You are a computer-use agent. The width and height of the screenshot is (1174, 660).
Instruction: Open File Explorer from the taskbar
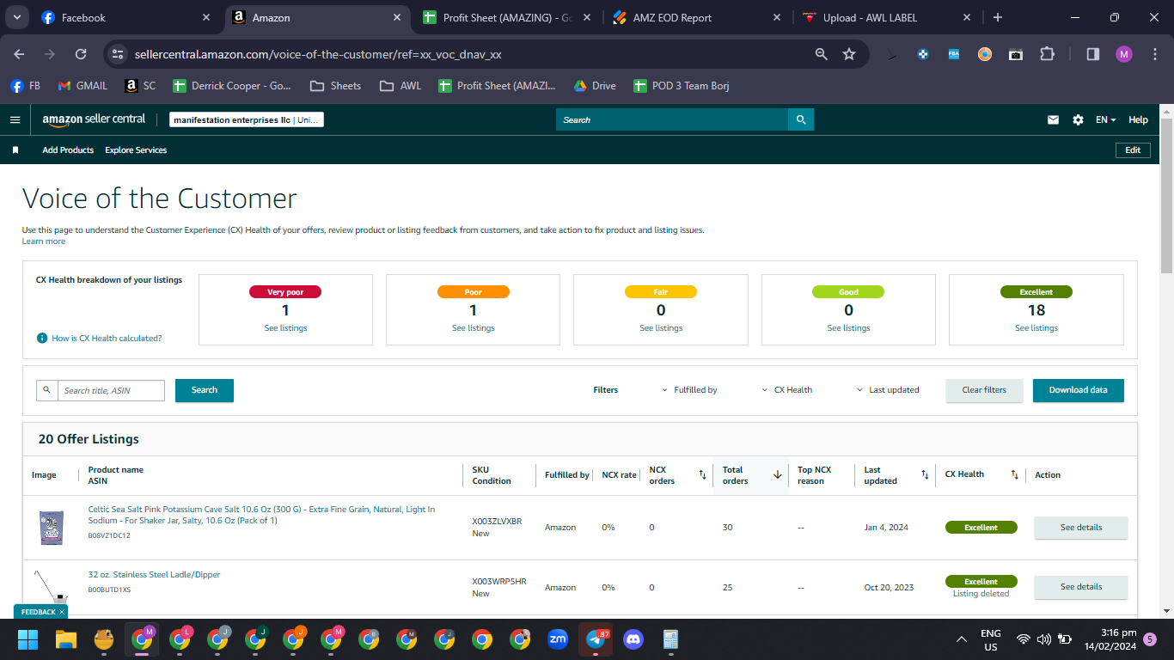click(66, 639)
